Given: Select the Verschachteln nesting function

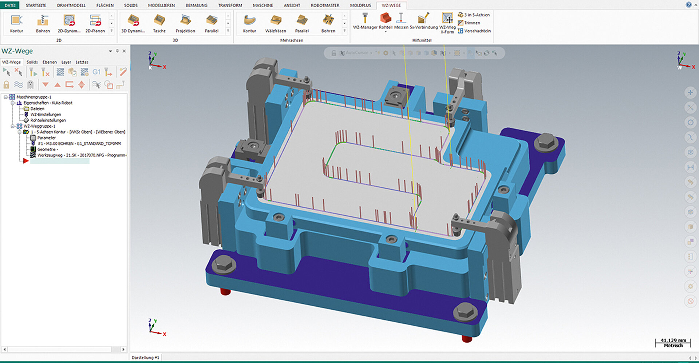Looking at the screenshot, I should (x=473, y=31).
